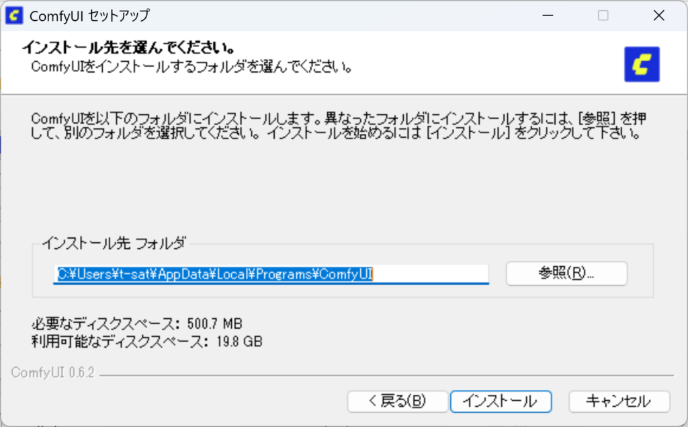Click the available disk space 19.8 GB text
The width and height of the screenshot is (688, 427).
point(146,341)
